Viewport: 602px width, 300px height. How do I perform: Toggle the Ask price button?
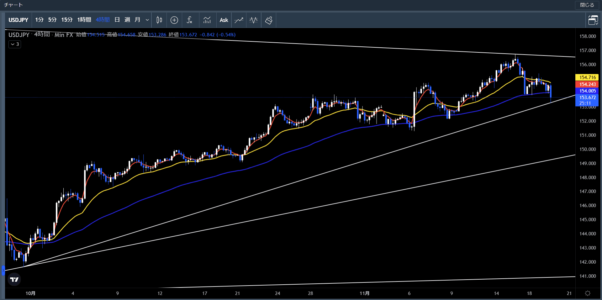click(x=224, y=20)
